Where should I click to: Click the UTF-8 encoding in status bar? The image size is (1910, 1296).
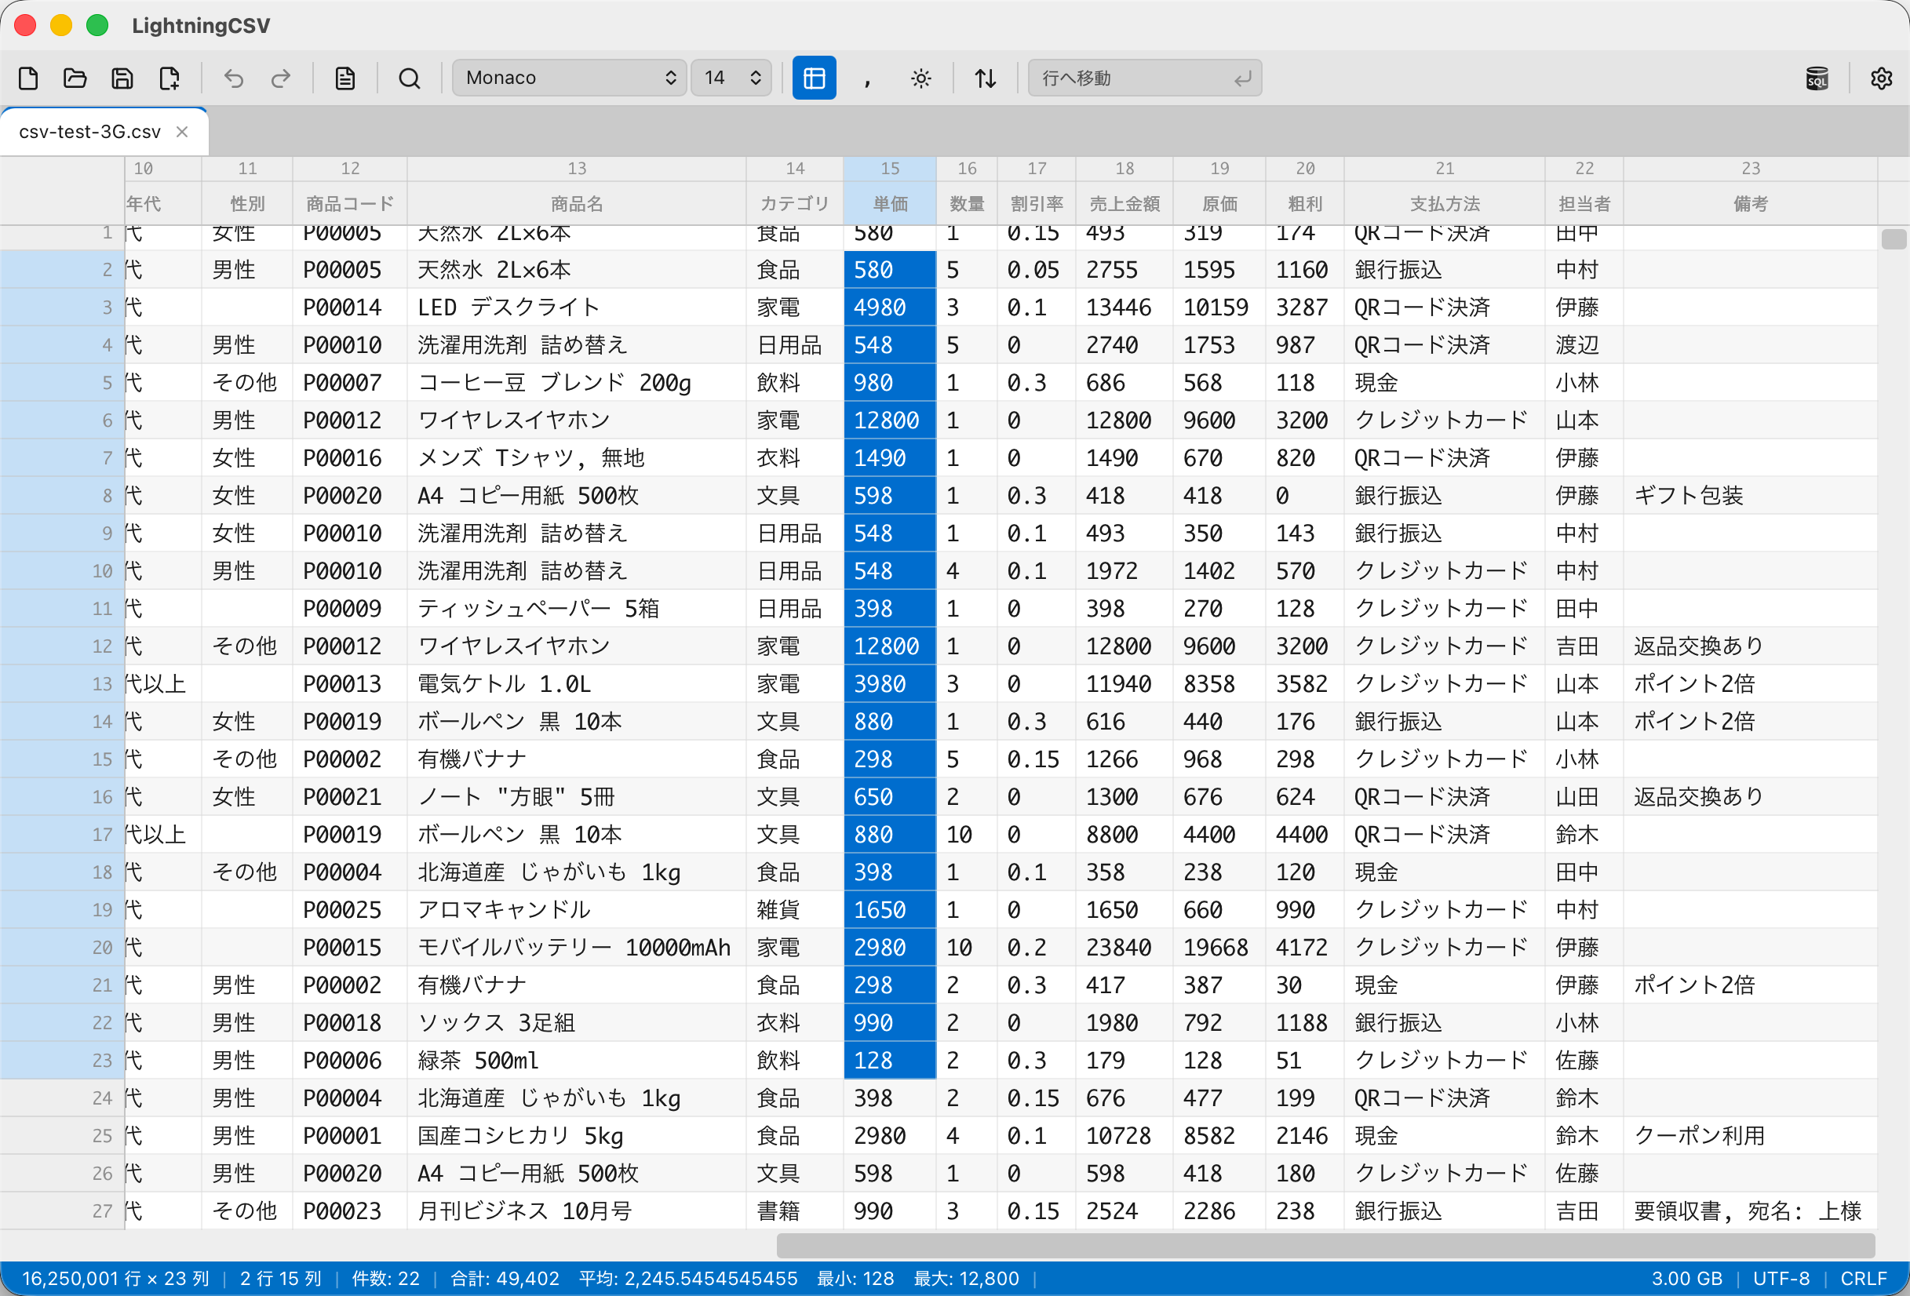pyautogui.click(x=1781, y=1279)
